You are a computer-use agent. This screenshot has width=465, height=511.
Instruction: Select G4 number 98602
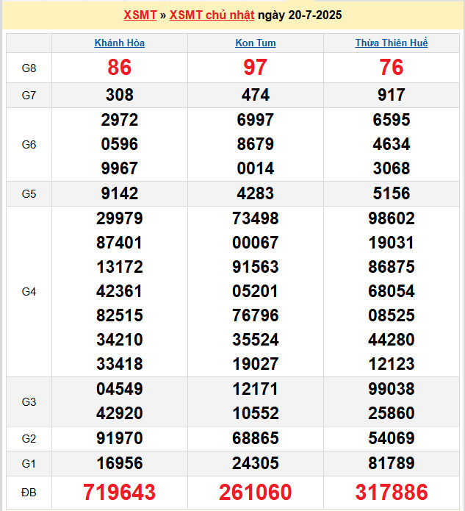[x=392, y=218]
